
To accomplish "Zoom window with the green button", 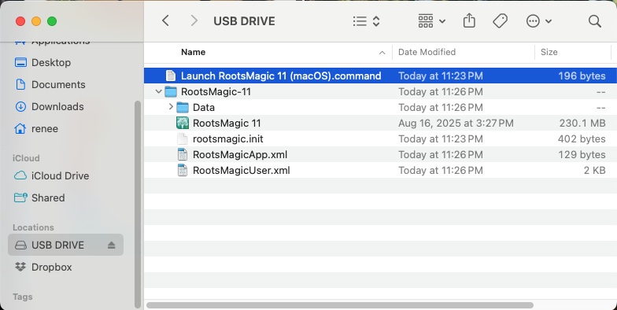I will [x=52, y=21].
